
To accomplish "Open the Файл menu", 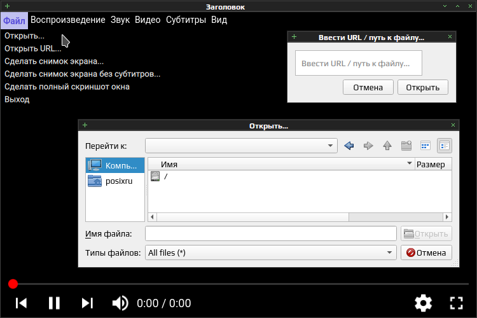I will [14, 20].
